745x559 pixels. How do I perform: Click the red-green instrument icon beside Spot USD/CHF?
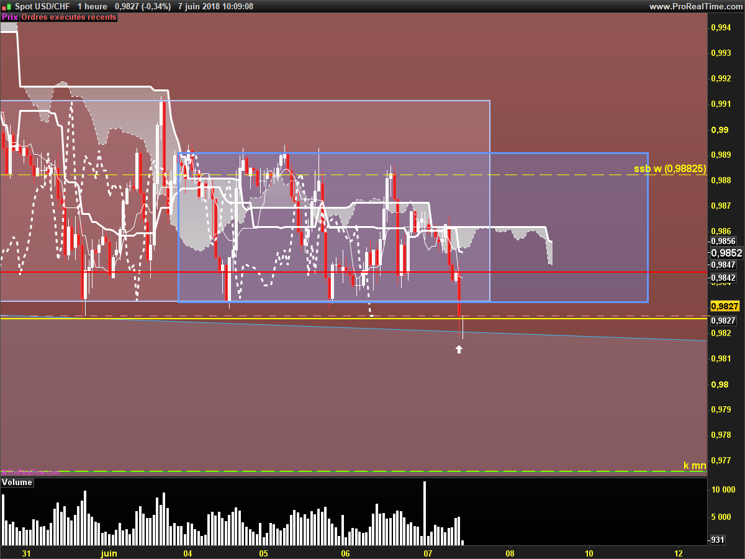[6, 6]
